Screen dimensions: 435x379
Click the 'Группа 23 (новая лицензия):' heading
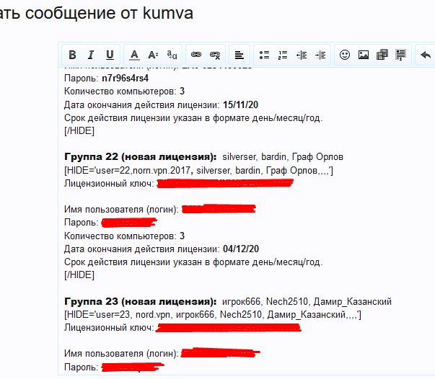[141, 301]
